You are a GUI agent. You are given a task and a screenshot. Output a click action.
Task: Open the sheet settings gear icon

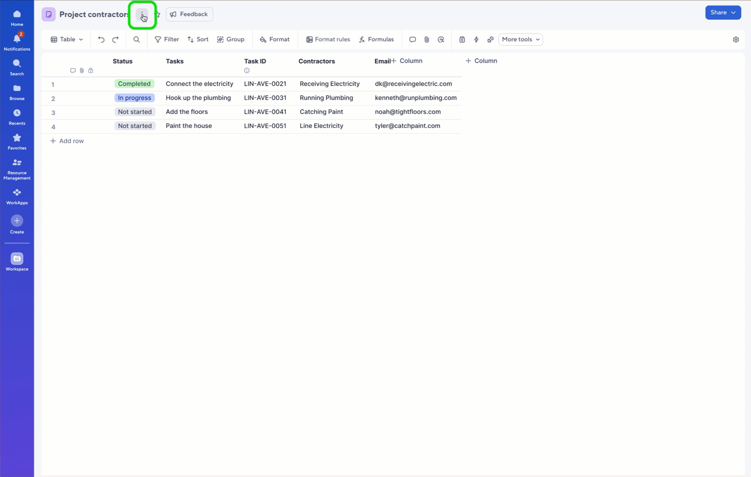pos(736,40)
